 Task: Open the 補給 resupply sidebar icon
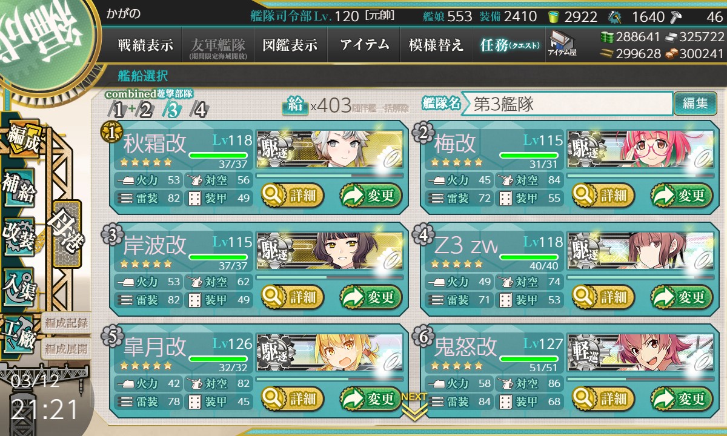(19, 187)
